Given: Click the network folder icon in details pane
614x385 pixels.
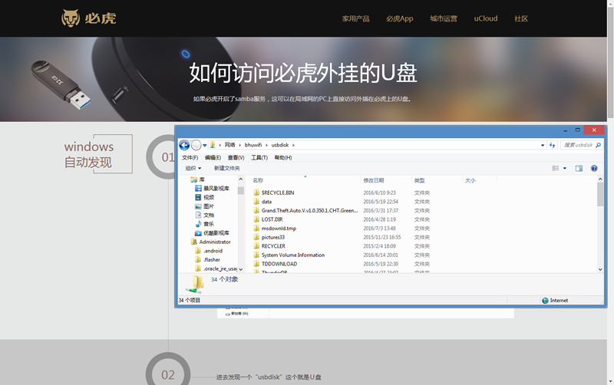Looking at the screenshot, I should [196, 284].
